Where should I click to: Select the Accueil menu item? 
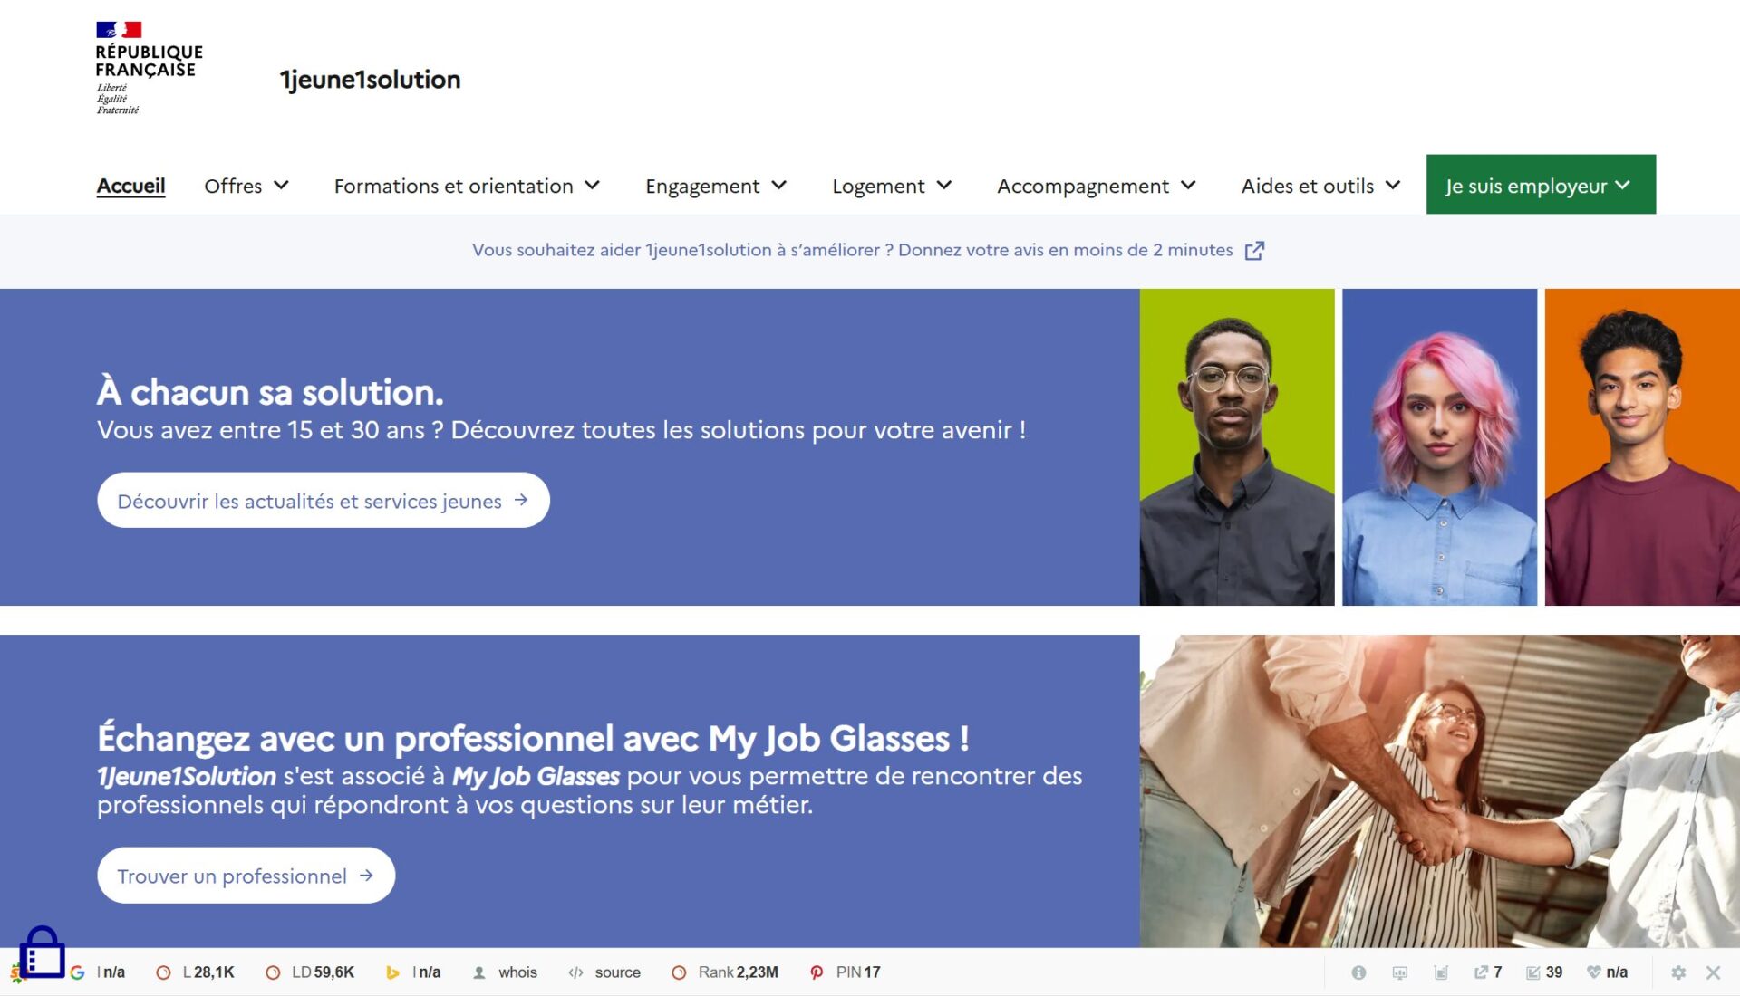pyautogui.click(x=130, y=186)
